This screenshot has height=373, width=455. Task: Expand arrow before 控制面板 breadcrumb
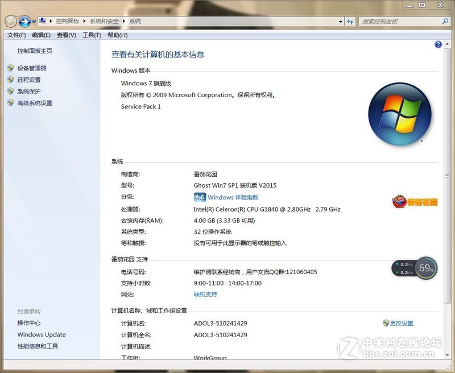click(51, 21)
